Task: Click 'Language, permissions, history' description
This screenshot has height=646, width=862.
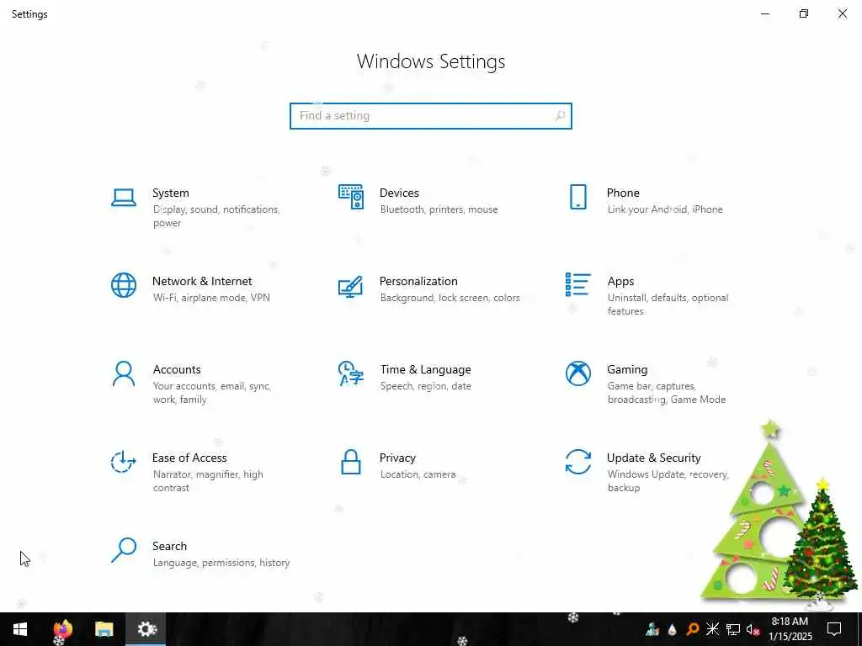Action: pos(221,563)
